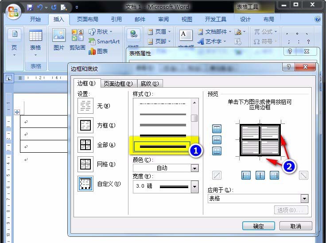326x243 pixels.
Task: Toggle the inside horizontal border button
Action: (217, 140)
